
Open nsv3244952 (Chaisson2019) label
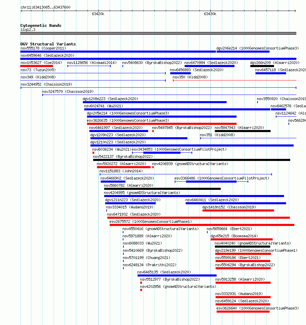[x=46, y=85]
